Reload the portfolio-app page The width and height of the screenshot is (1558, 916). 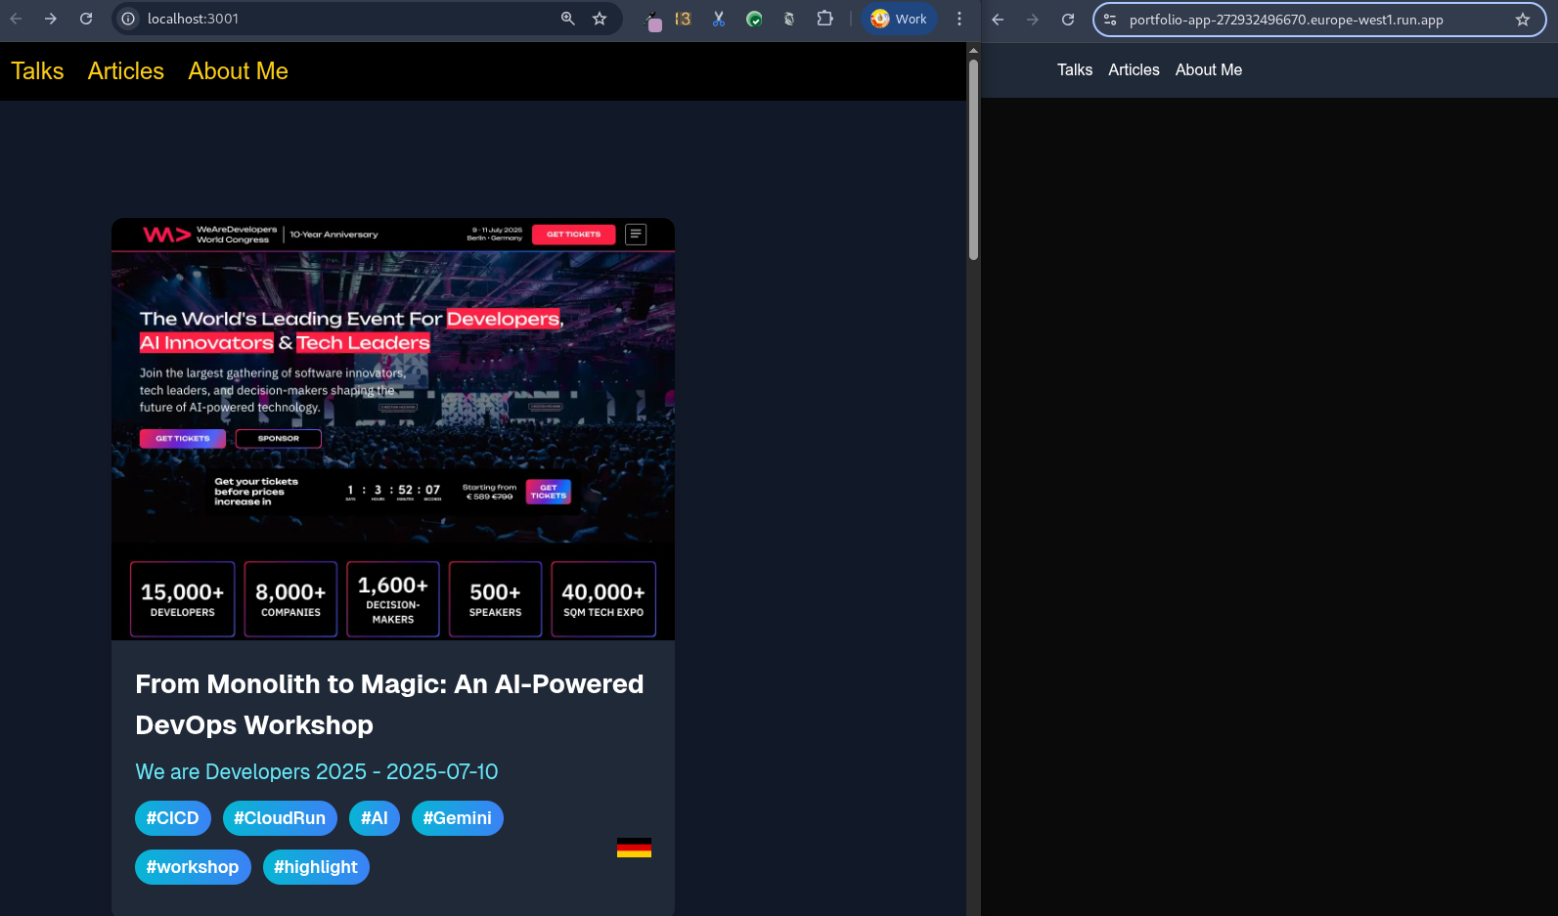point(1068,20)
